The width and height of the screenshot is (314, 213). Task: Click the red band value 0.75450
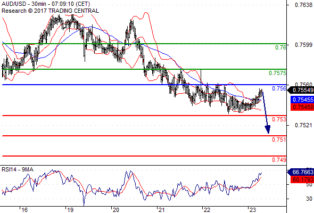click(302, 107)
